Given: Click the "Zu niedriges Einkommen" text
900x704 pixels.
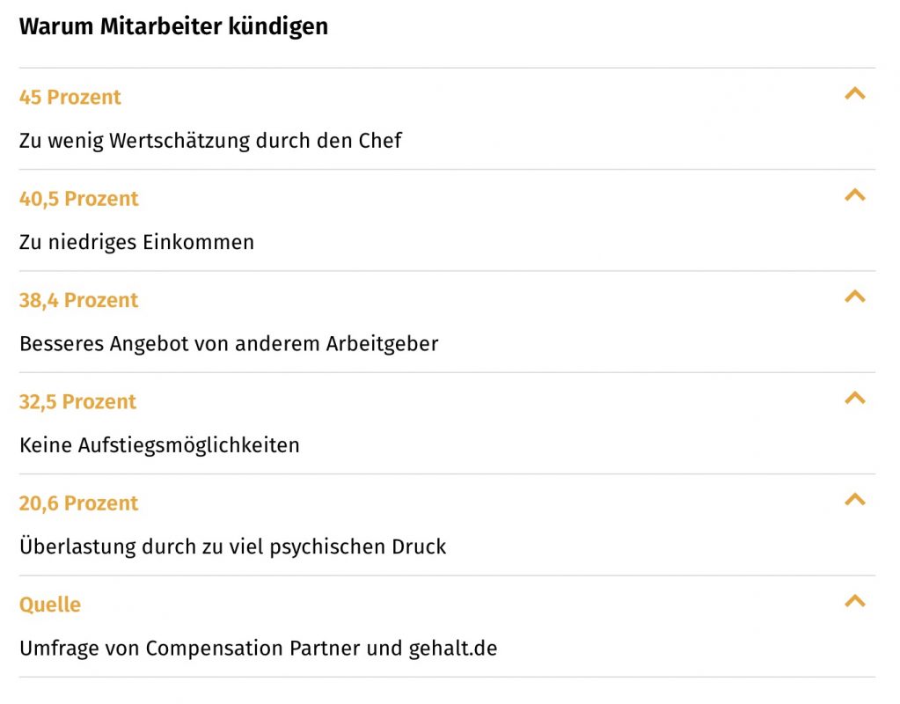Looking at the screenshot, I should coord(136,242).
